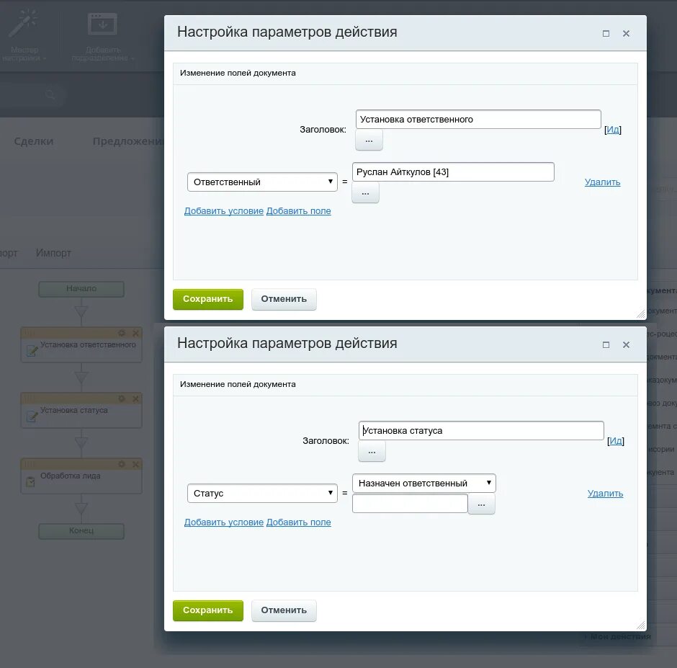The image size is (677, 668).
Task: Click Отменить in the lower dialog
Action: click(x=284, y=610)
